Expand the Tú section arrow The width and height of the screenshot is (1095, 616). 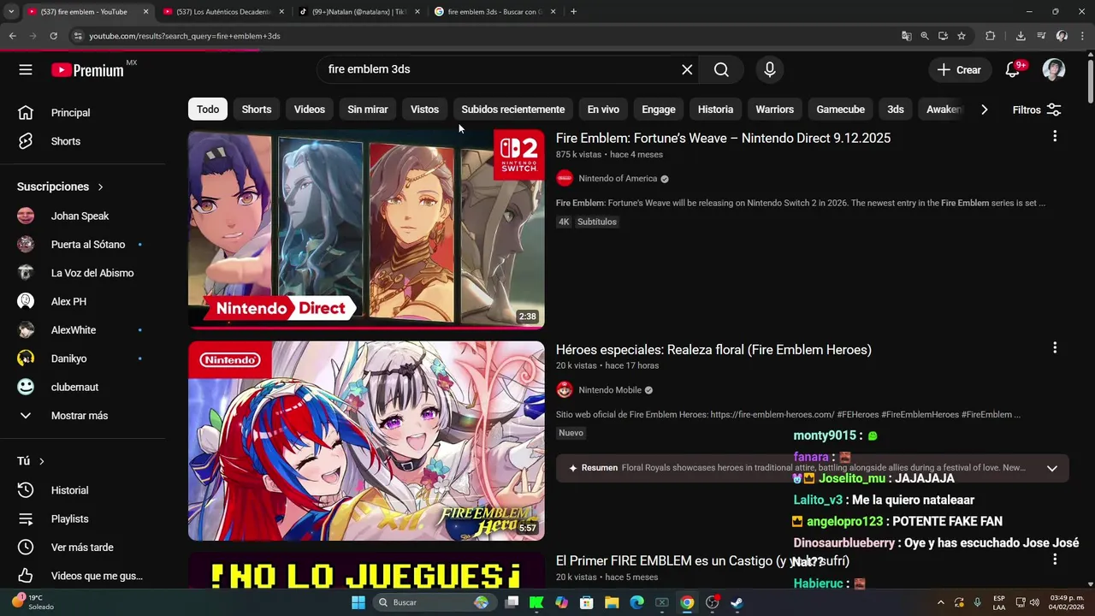[41, 461]
